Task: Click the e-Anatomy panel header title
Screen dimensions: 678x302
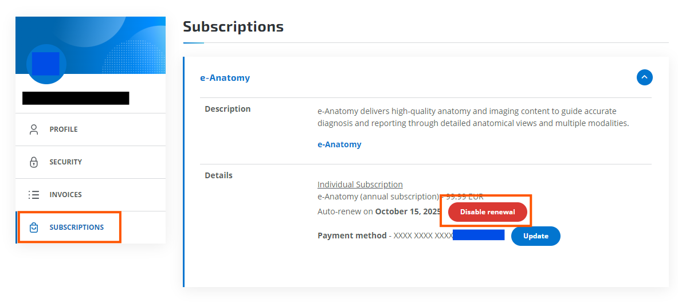Action: [225, 78]
